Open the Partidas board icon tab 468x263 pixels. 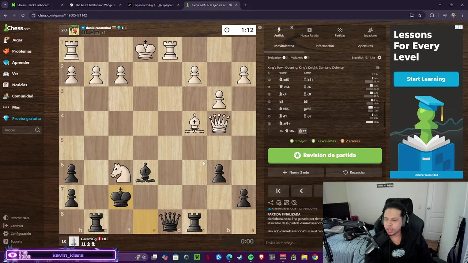click(340, 32)
